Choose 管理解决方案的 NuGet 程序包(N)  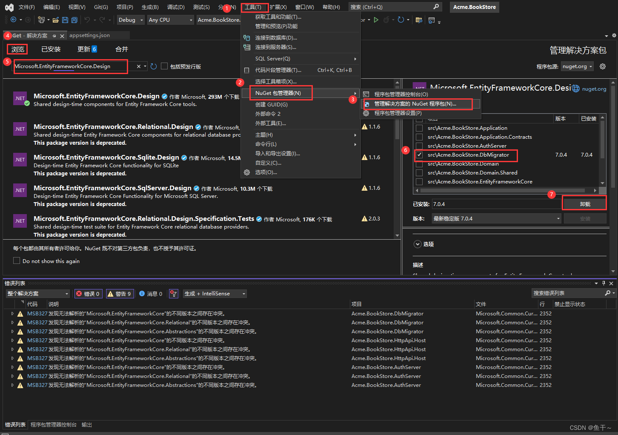[421, 104]
